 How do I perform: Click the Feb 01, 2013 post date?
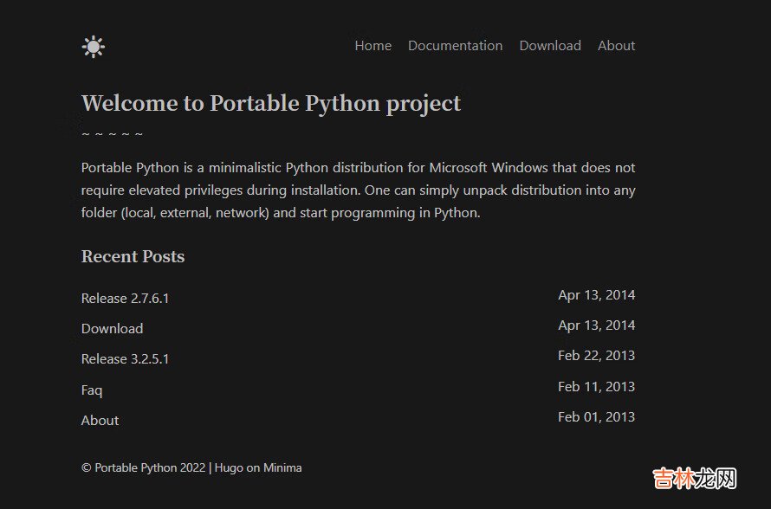click(596, 417)
